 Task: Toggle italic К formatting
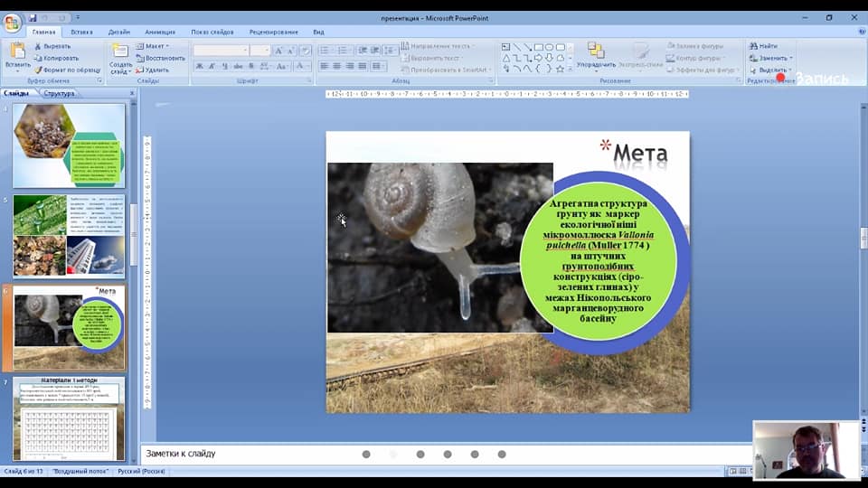click(212, 66)
